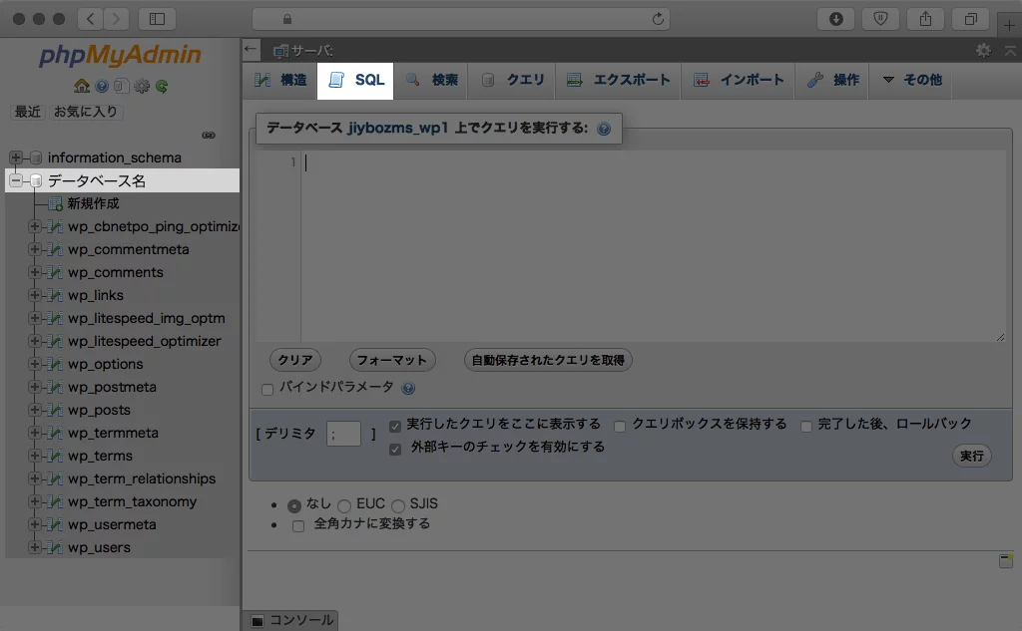The image size is (1022, 631).
Task: Show Safari tab overview icon
Action: point(970,19)
